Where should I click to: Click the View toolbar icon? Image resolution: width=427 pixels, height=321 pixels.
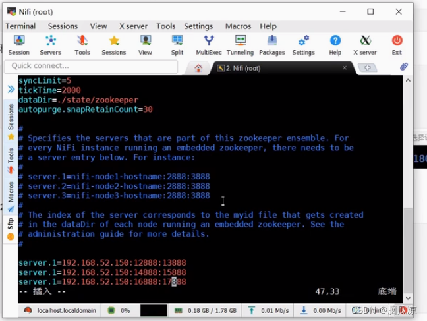point(146,45)
